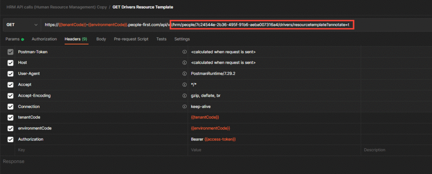Select the User-Agent key cell
The width and height of the screenshot is (432, 174).
coord(101,74)
